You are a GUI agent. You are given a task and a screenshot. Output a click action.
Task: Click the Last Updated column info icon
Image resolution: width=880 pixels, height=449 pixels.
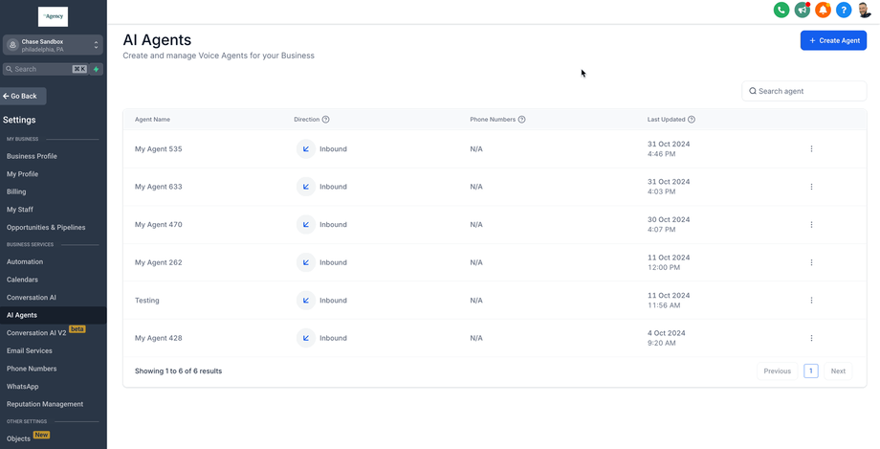pos(692,120)
